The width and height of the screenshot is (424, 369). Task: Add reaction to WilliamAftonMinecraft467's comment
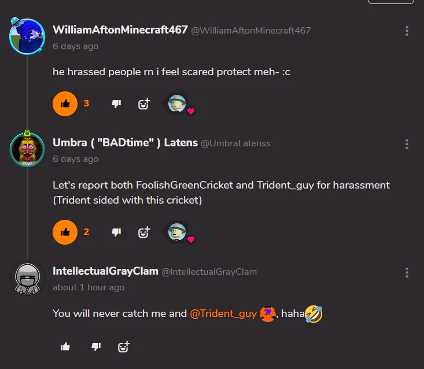[144, 104]
